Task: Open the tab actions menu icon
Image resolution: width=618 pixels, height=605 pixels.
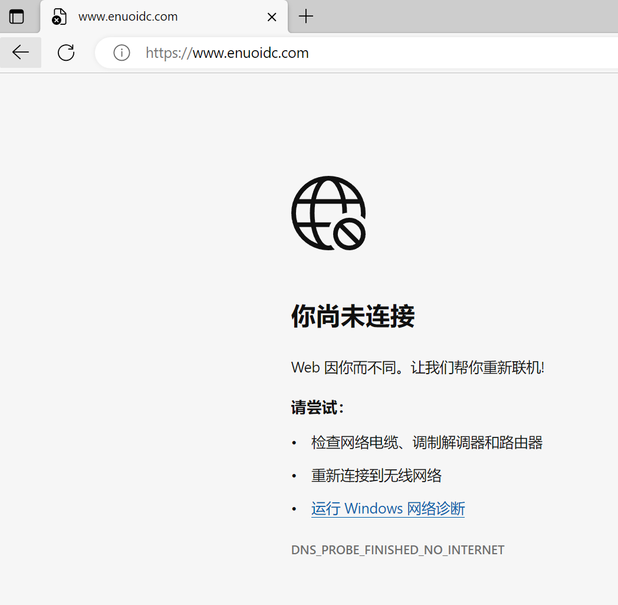Action: tap(17, 17)
